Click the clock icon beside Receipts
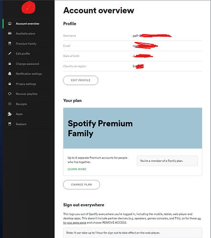 [x=10, y=104]
